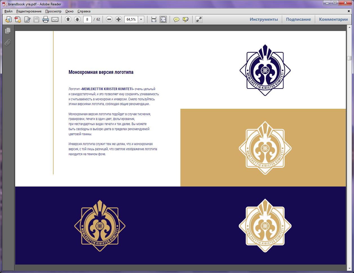This screenshot has height=273, width=354.
Task: Add a sticky note comment
Action: (x=176, y=19)
